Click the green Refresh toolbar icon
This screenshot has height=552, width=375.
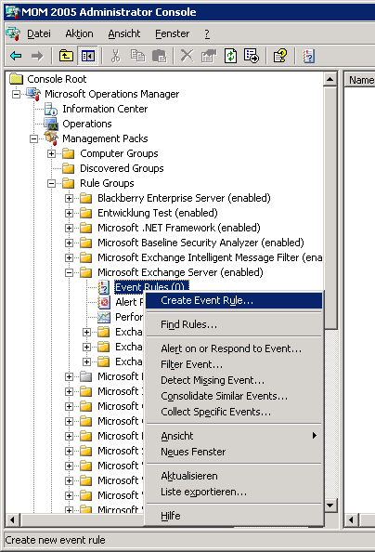[x=230, y=56]
